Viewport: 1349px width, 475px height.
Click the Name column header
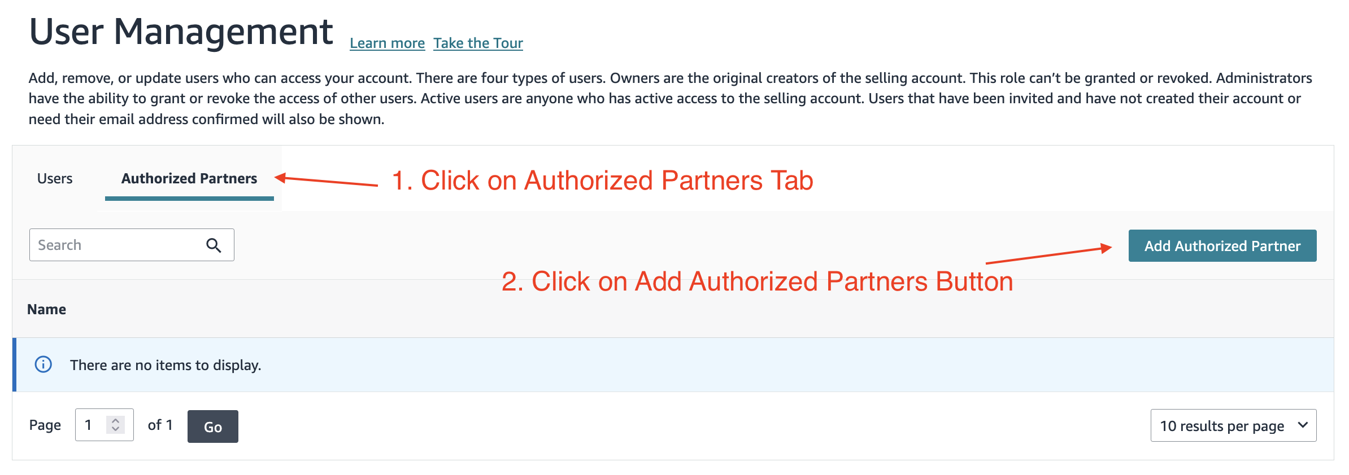point(46,309)
